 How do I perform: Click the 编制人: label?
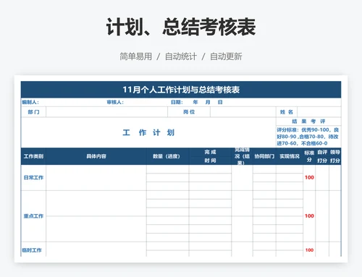[x=30, y=102]
